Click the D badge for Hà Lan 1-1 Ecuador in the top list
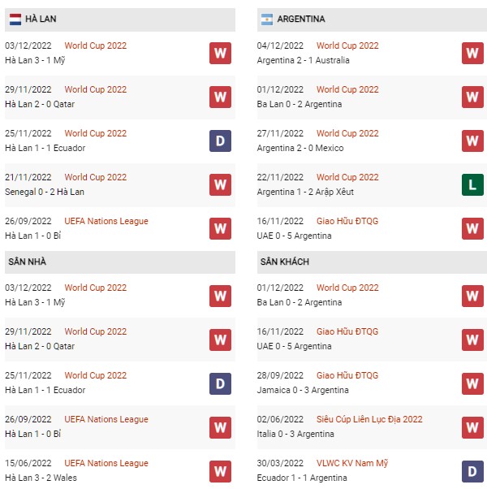 pos(220,141)
